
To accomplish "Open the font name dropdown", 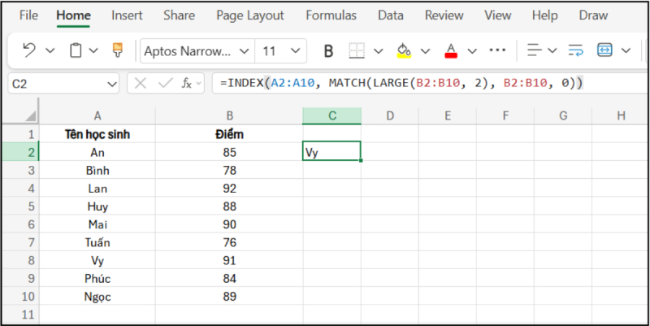I will [242, 50].
